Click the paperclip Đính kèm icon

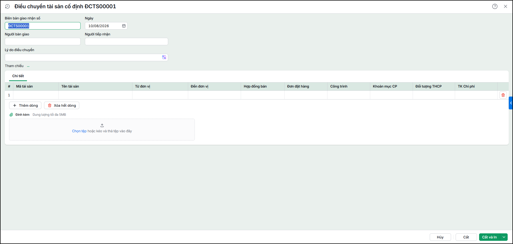(11, 115)
